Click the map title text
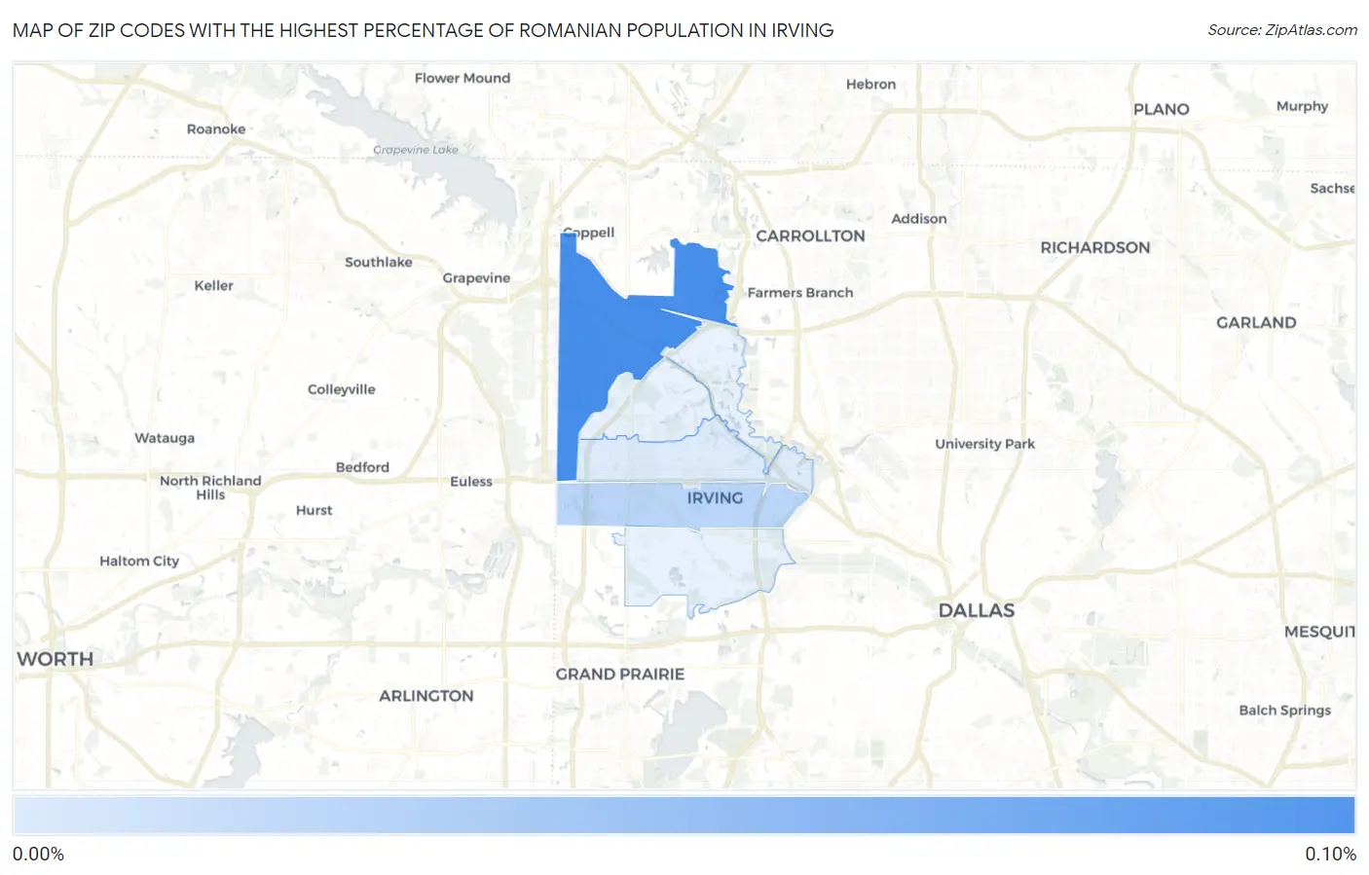The height and width of the screenshot is (875, 1369). click(x=424, y=30)
